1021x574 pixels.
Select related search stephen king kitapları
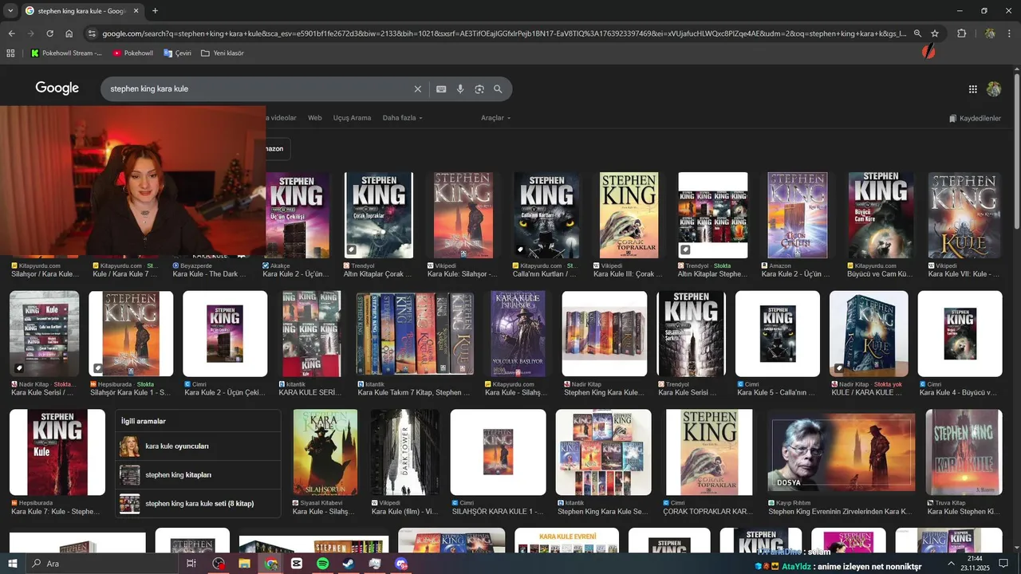pos(198,475)
